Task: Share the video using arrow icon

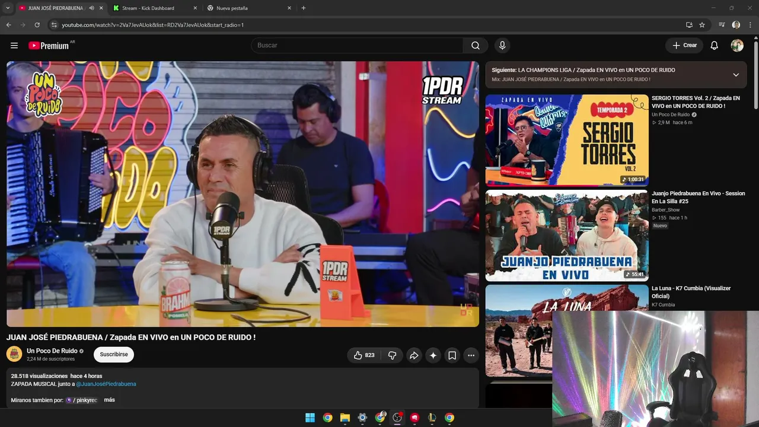Action: click(414, 355)
